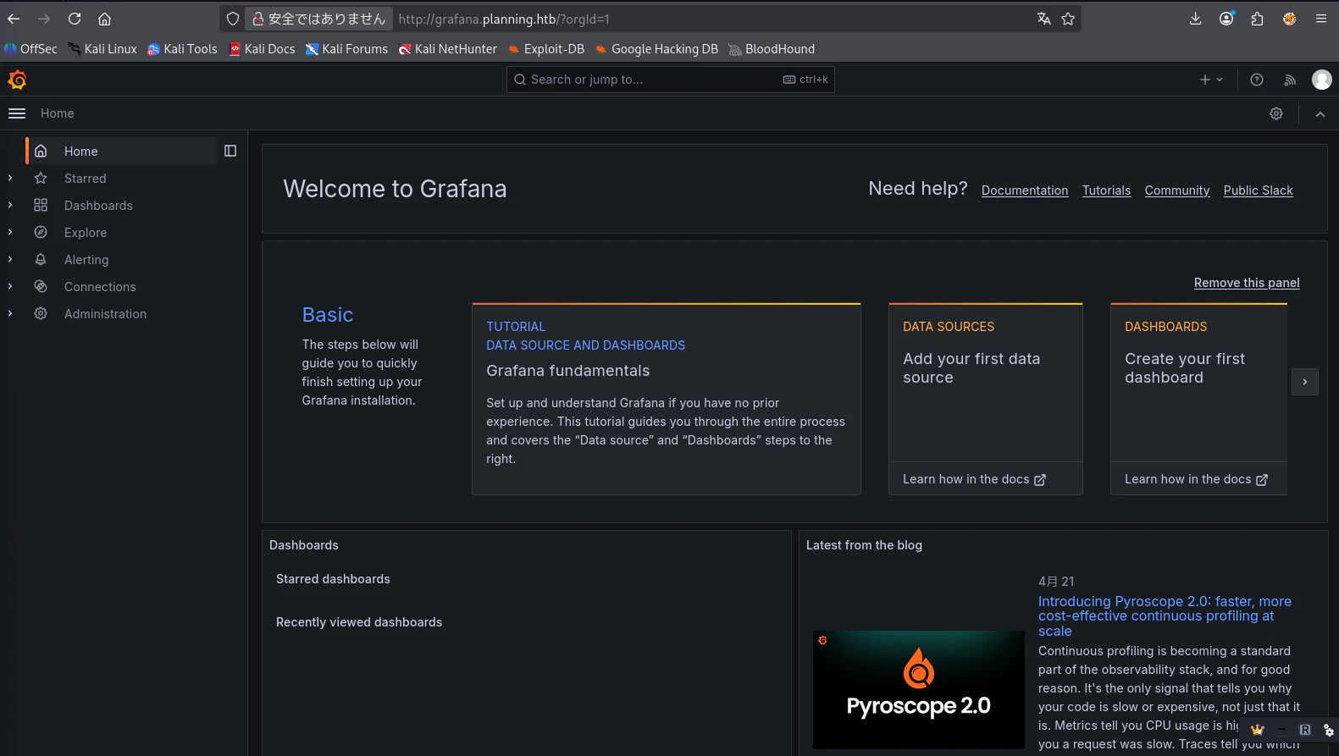Open the Exploit-DB bookmark
The height and width of the screenshot is (756, 1339).
pyautogui.click(x=546, y=49)
